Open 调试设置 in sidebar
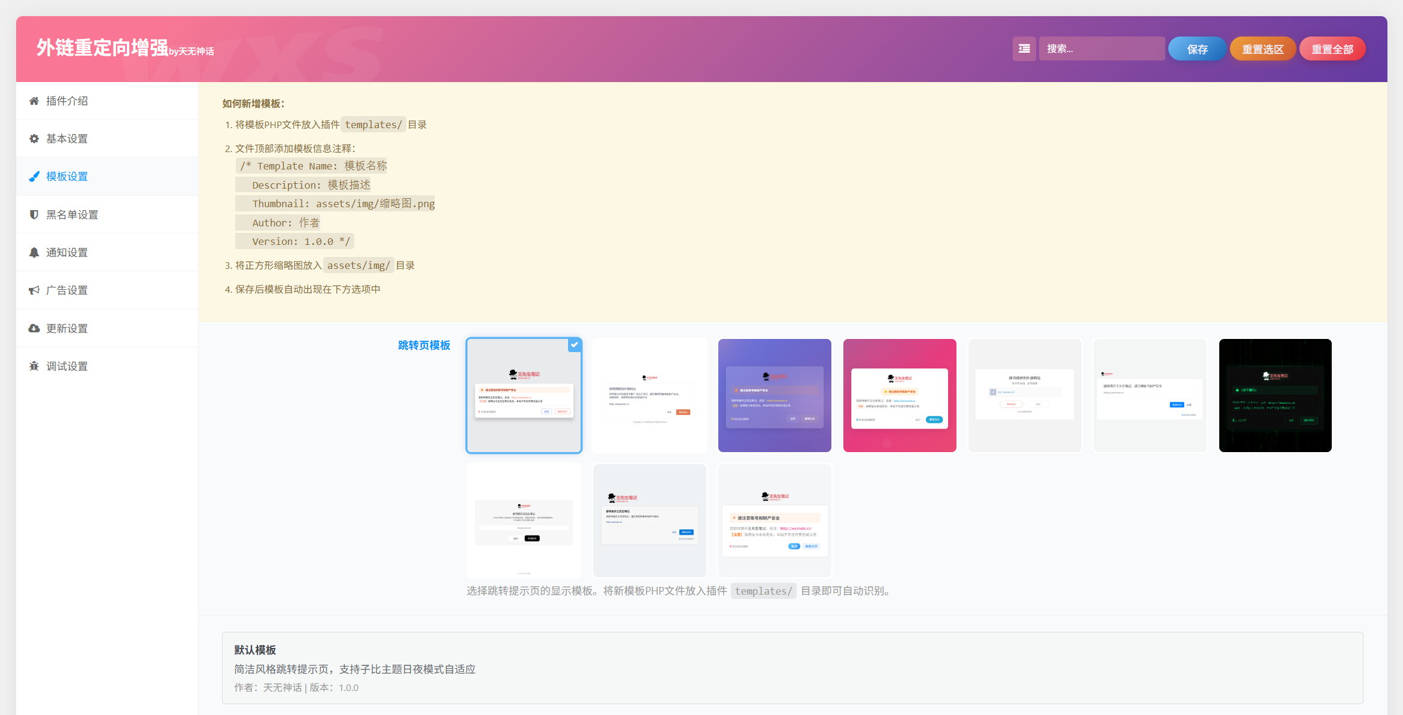 click(x=107, y=366)
